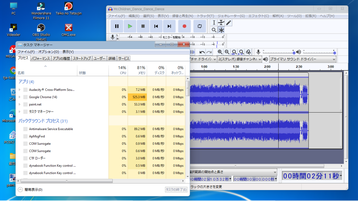The height and width of the screenshot is (201, 358).
Task: Switch to the パフォーマンス tab
Action: 41,58
